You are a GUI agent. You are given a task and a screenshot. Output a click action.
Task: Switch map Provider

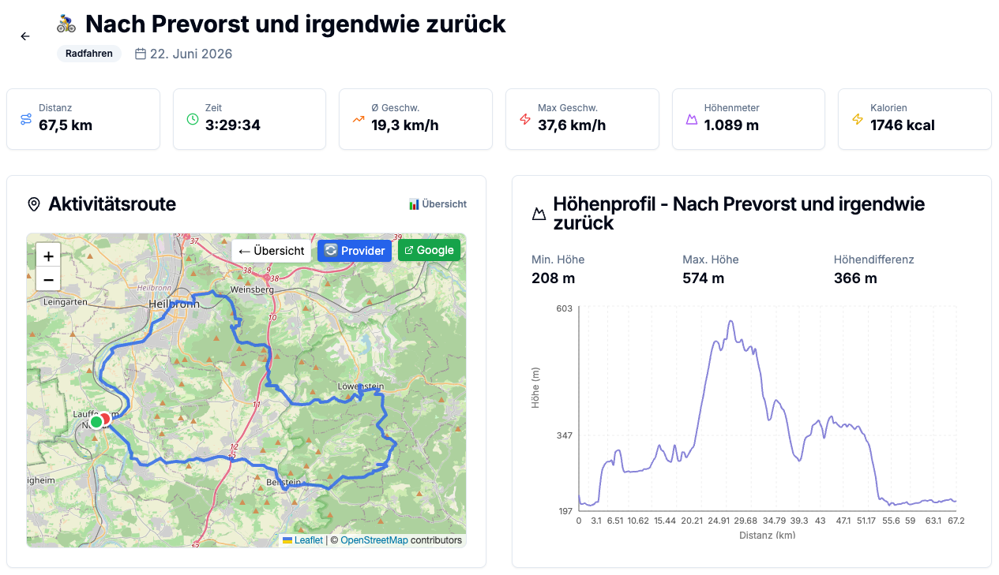point(355,251)
